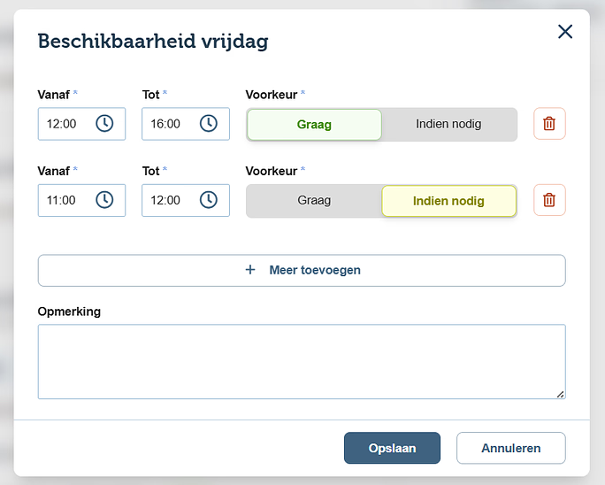Viewport: 605px width, 485px height.
Task: Delete the second availability row with trash icon
Action: coord(549,200)
